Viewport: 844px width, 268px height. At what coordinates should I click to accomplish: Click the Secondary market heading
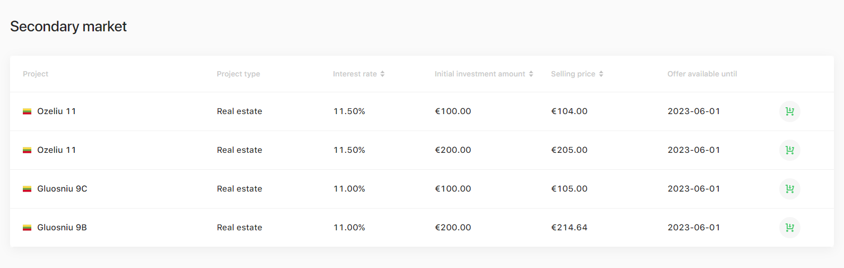pyautogui.click(x=68, y=27)
